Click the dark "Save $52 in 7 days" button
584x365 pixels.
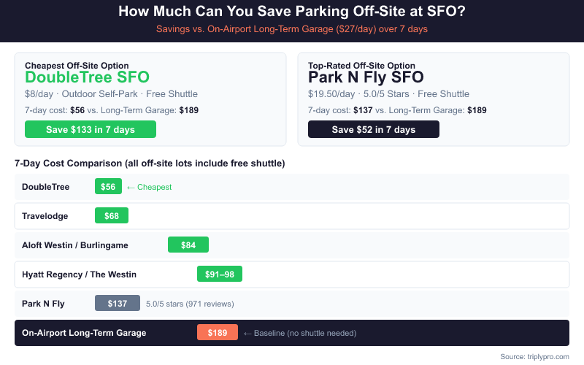tap(374, 129)
